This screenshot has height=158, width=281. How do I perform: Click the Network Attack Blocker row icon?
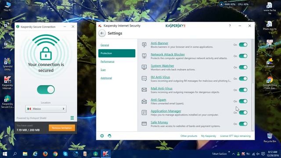click(x=144, y=56)
